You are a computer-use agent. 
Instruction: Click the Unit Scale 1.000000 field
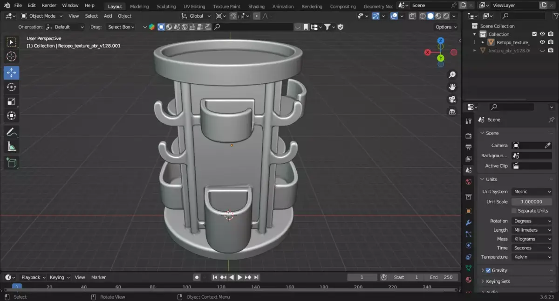click(532, 202)
